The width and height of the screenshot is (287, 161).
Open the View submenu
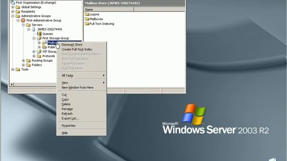[82, 83]
